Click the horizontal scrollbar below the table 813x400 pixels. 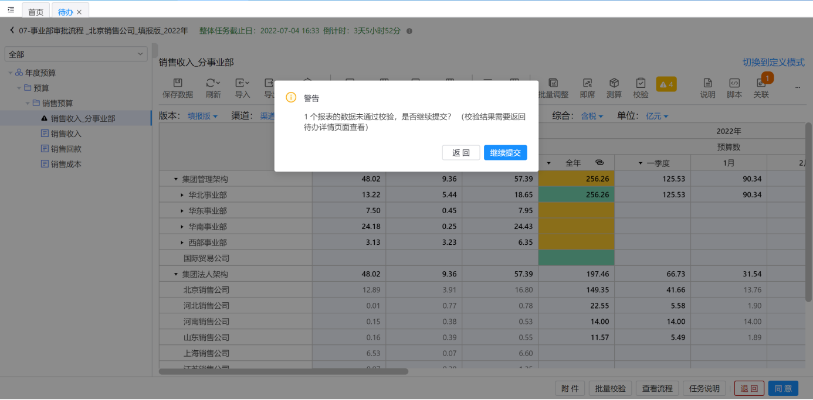click(x=283, y=371)
